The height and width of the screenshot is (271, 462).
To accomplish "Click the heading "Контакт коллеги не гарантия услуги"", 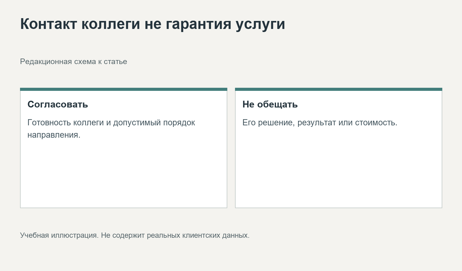I will click(x=152, y=24).
